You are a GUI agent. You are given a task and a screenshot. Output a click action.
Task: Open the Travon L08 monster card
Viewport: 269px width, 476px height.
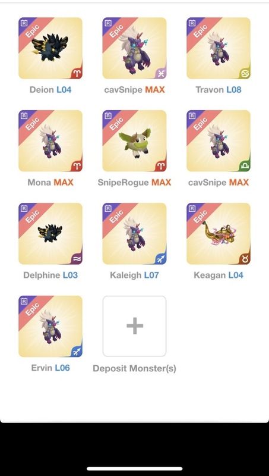219,48
